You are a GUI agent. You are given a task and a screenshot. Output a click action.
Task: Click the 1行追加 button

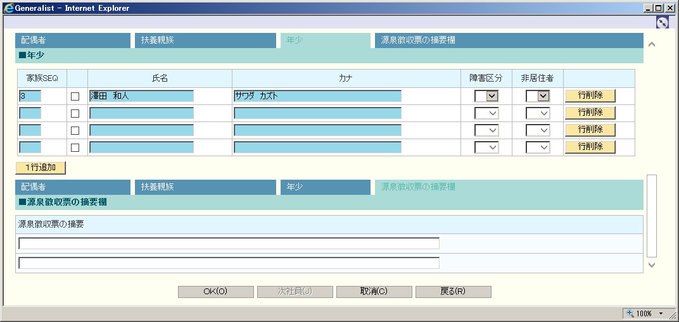(41, 168)
